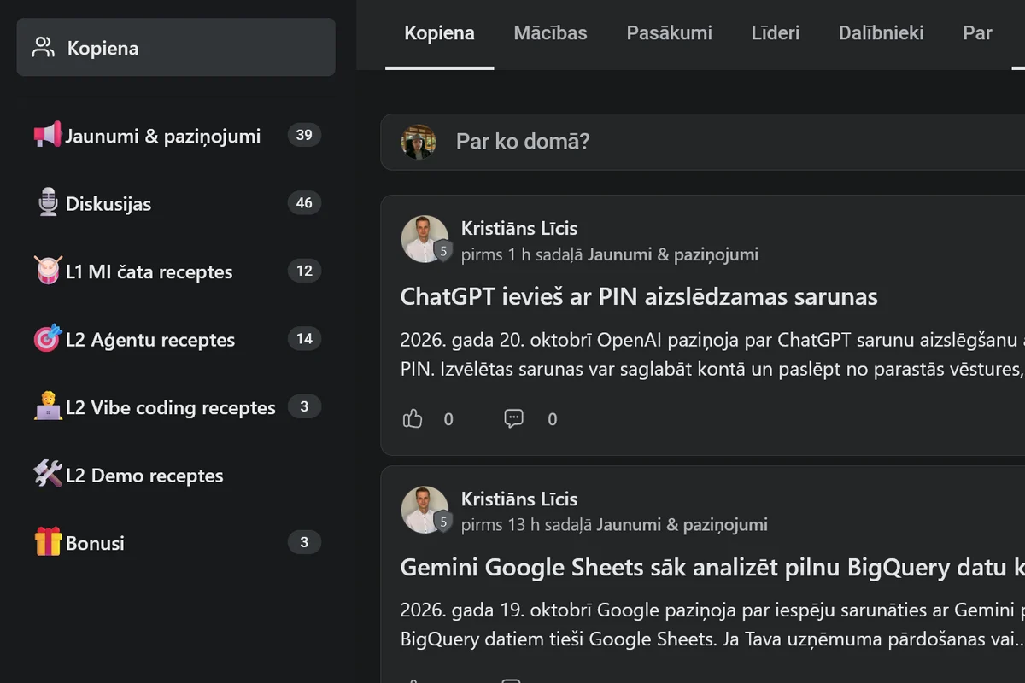Click the 12 badge for L1 MI čata receptes
This screenshot has height=683, width=1025.
304,271
